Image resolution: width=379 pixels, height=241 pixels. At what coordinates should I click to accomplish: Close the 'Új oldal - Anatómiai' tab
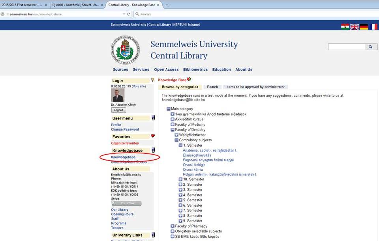(102, 5)
